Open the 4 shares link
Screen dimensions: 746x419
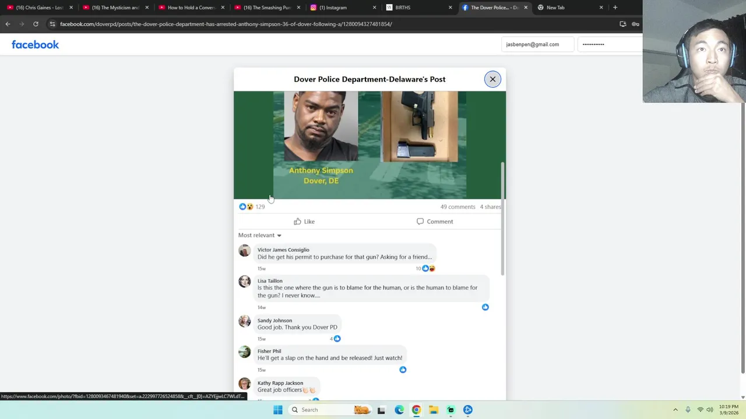pyautogui.click(x=490, y=207)
